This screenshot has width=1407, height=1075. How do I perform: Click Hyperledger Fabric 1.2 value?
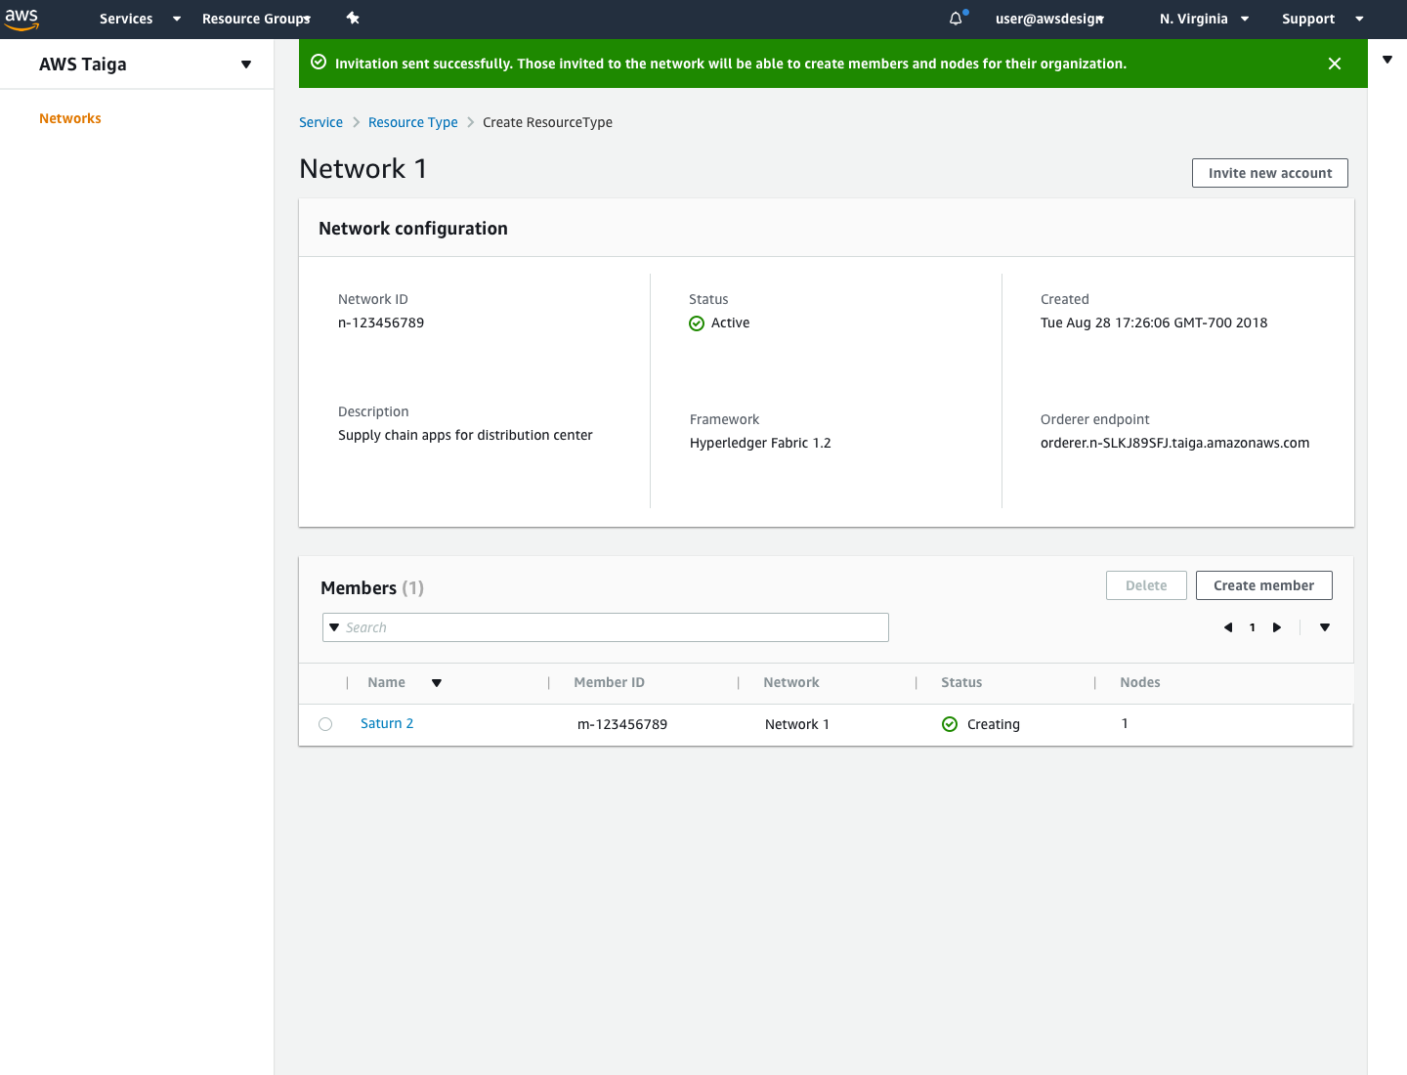coord(760,443)
